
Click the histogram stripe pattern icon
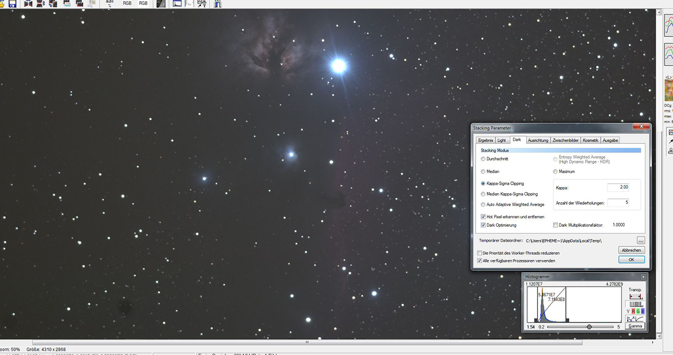pos(635,303)
